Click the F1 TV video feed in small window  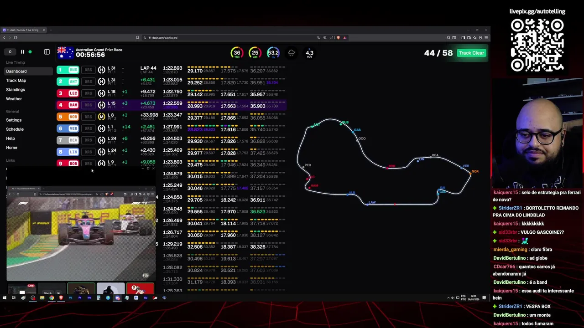click(81, 239)
